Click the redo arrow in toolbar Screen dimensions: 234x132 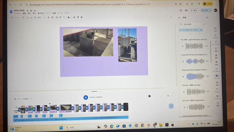pos(31,18)
